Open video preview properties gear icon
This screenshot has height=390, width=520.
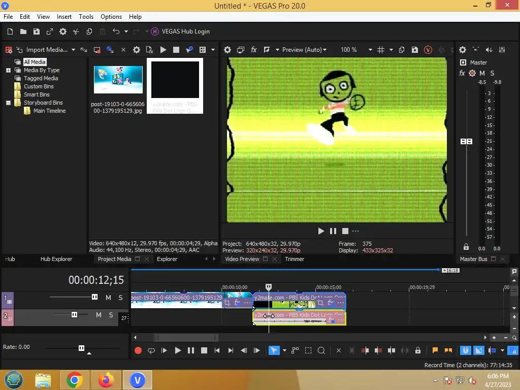(227, 50)
